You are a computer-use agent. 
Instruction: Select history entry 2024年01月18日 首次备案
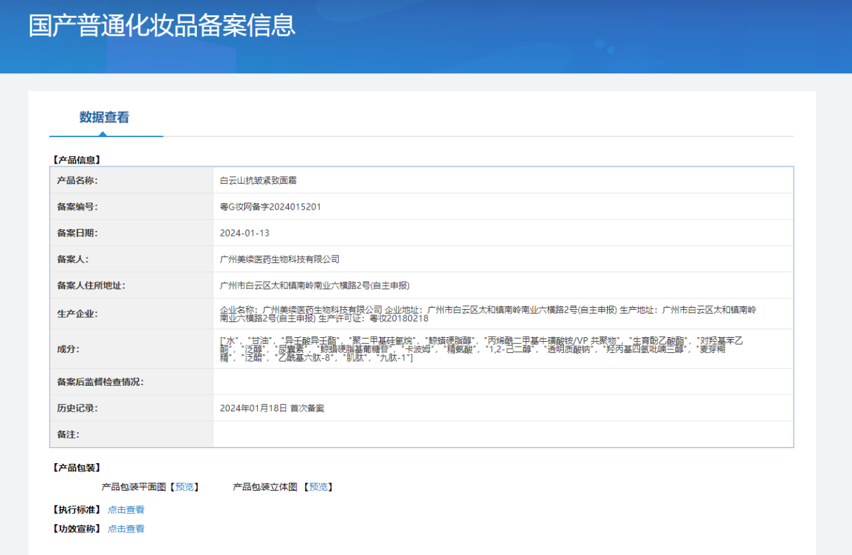[272, 408]
